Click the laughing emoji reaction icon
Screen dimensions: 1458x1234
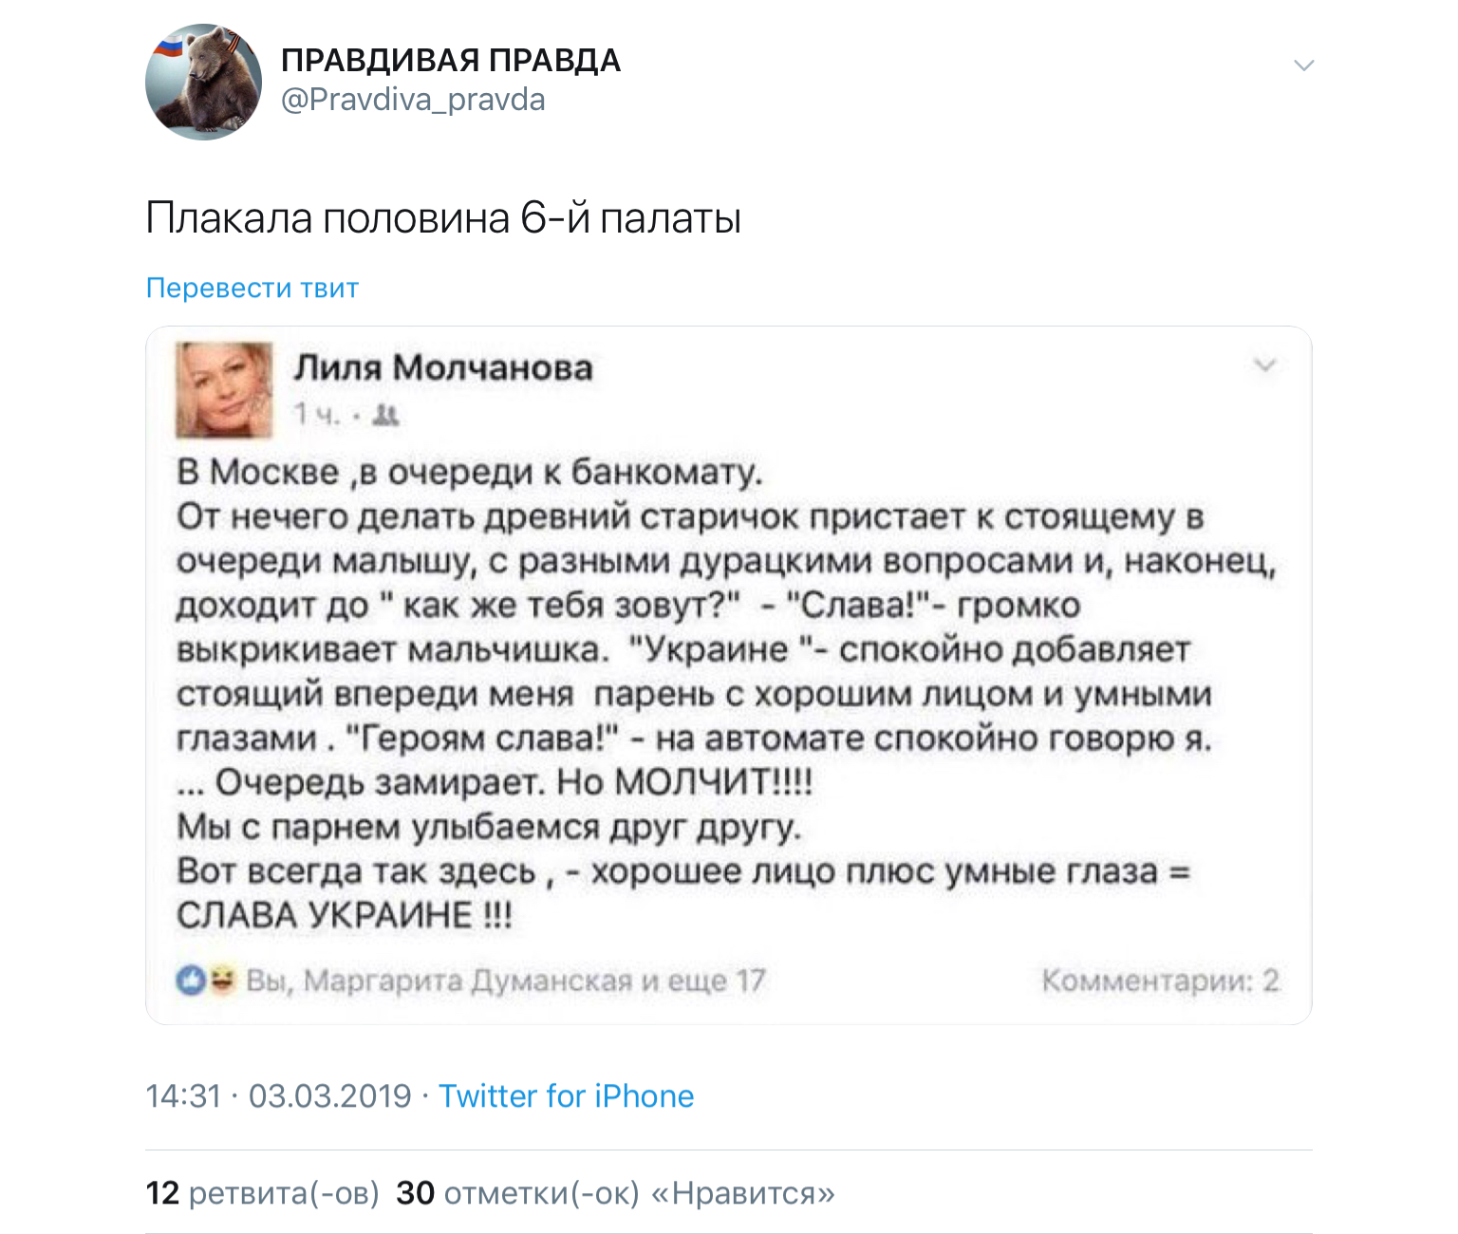(x=222, y=979)
